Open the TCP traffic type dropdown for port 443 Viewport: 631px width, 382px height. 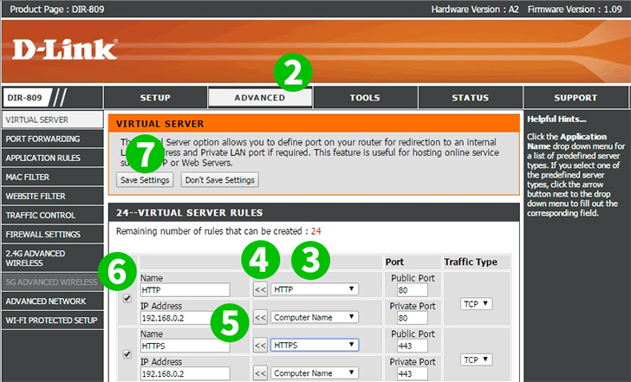pyautogui.click(x=477, y=359)
